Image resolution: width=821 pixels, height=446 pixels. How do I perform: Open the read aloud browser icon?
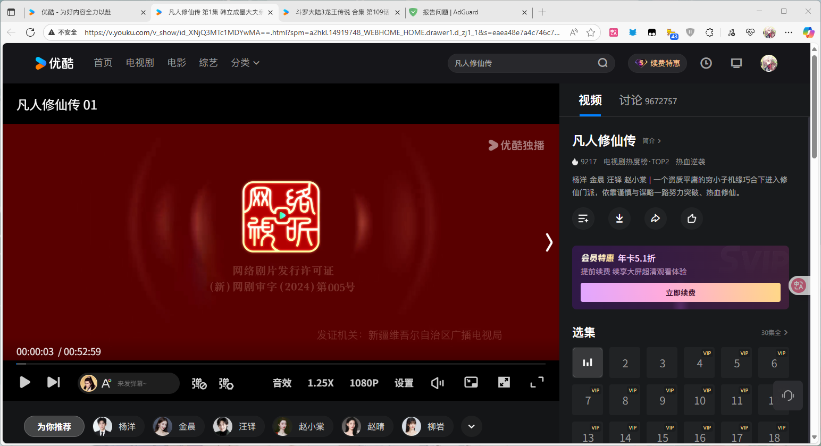point(574,32)
